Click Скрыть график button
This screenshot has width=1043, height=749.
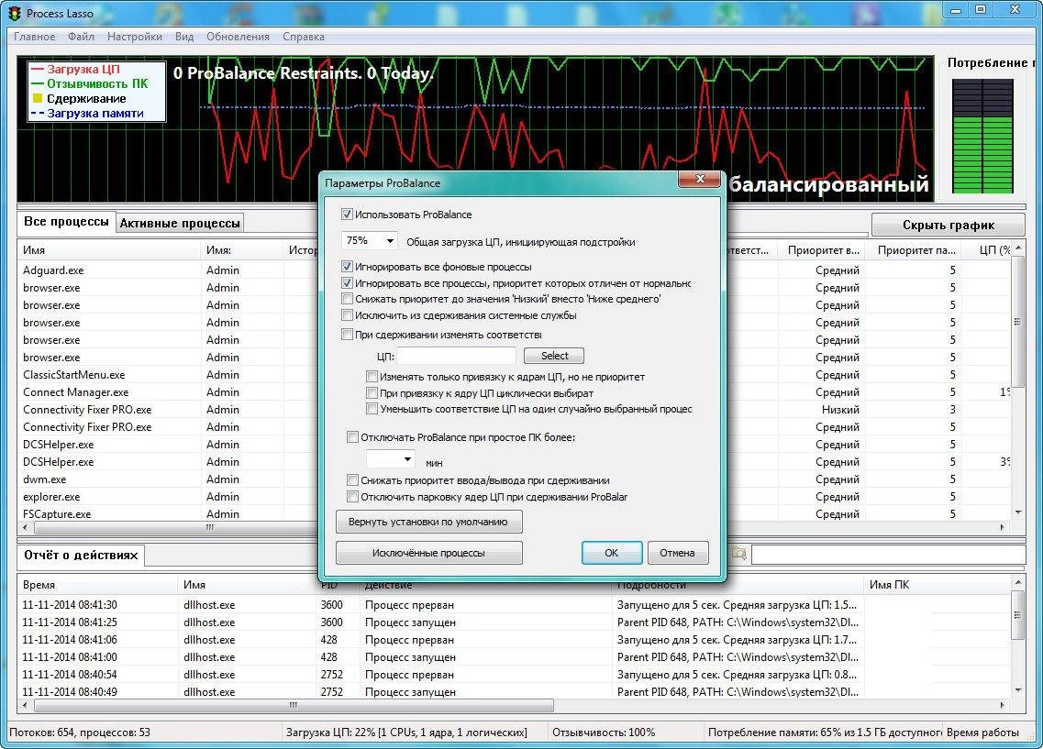(948, 225)
